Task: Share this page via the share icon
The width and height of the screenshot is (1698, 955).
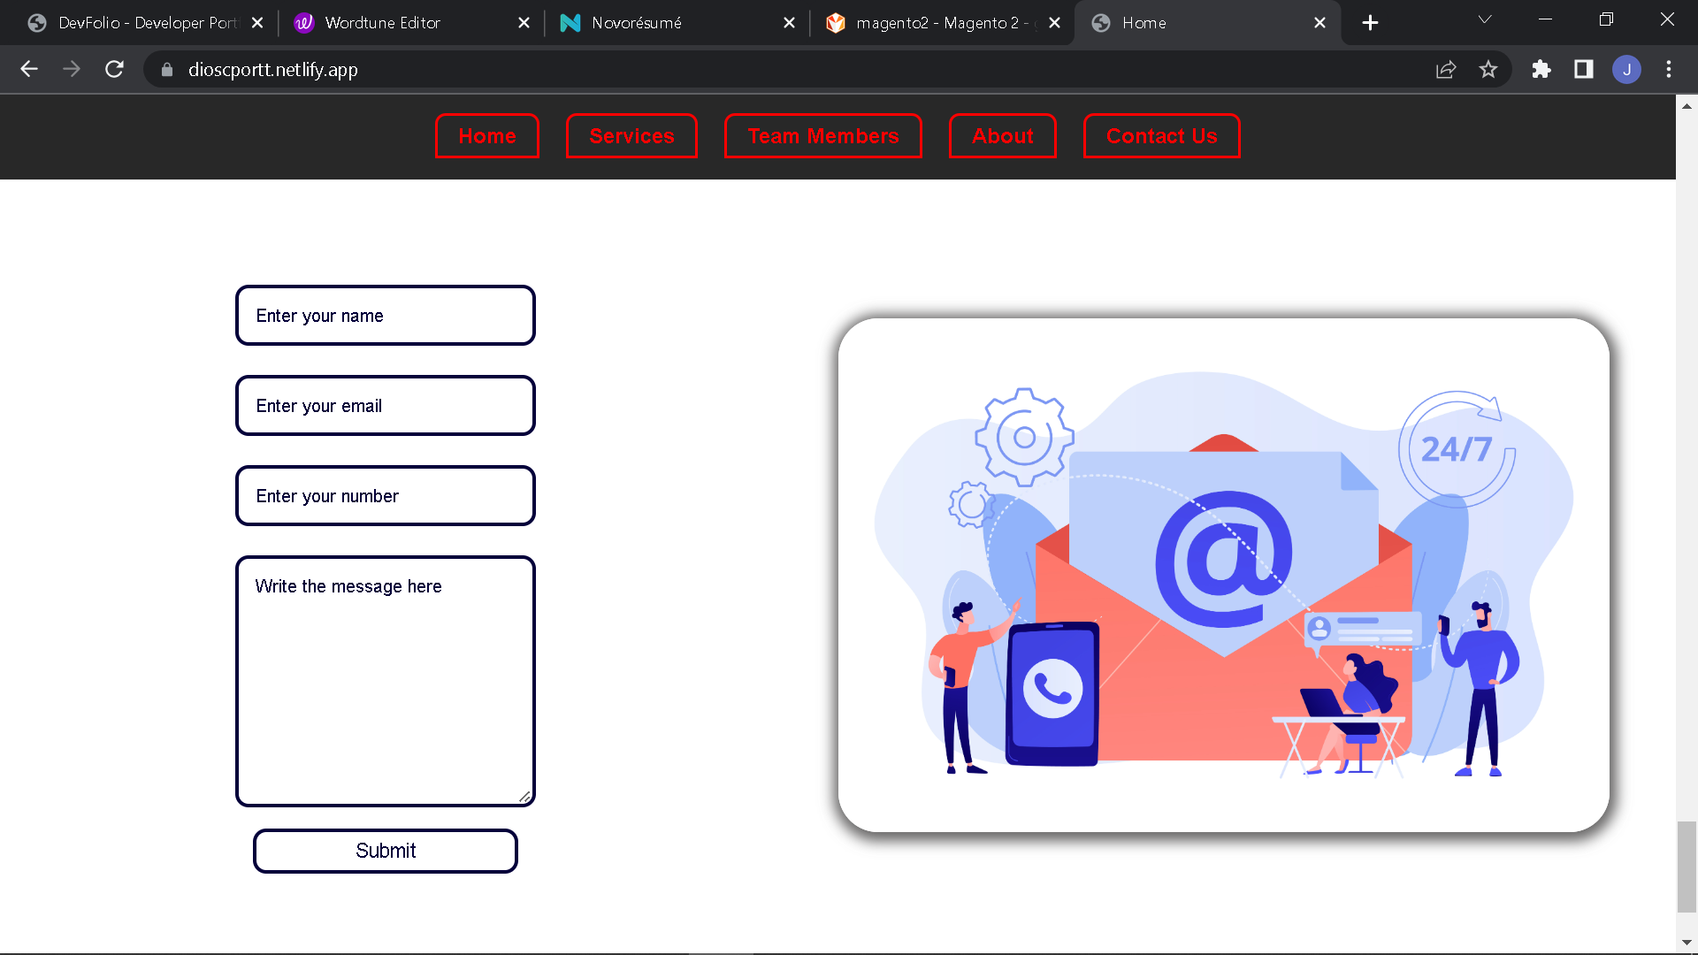Action: [x=1446, y=69]
